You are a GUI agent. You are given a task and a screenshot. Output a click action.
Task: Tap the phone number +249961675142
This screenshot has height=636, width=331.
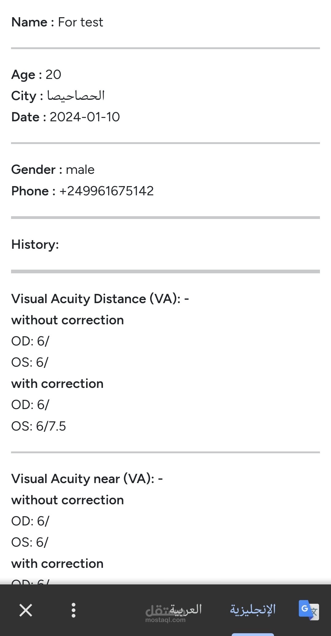tap(106, 191)
